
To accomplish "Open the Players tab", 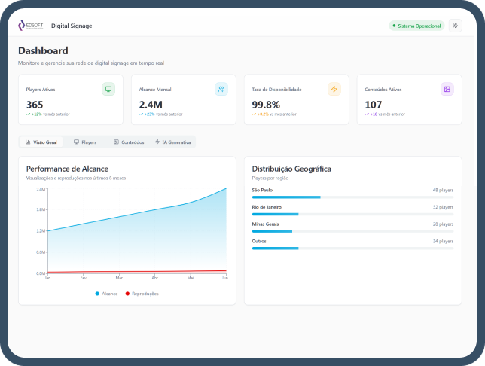I will click(x=85, y=142).
